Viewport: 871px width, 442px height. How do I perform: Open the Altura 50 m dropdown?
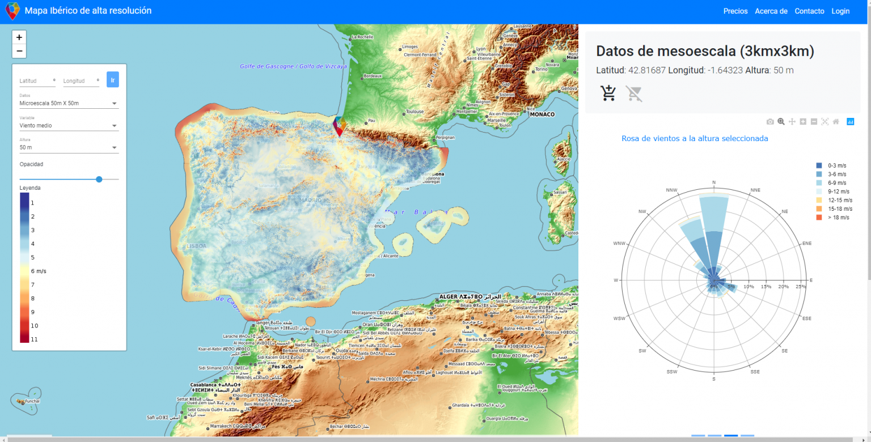[x=69, y=147]
